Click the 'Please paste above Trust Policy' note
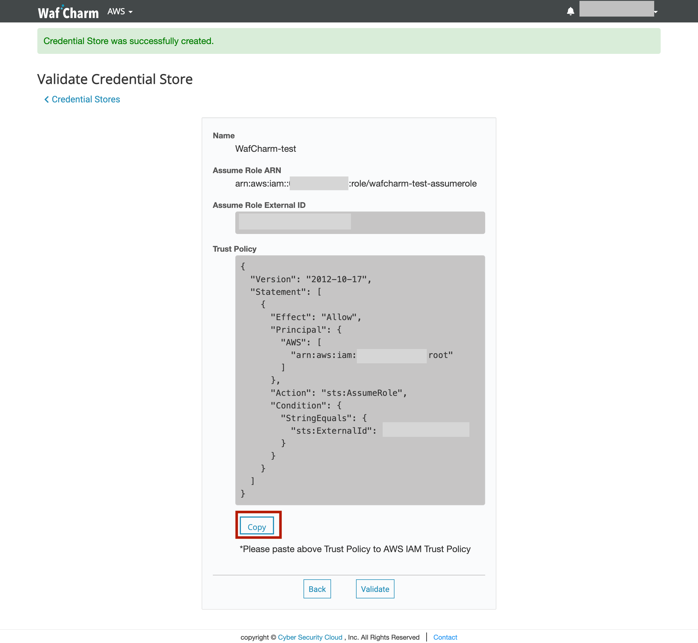 [x=355, y=549]
